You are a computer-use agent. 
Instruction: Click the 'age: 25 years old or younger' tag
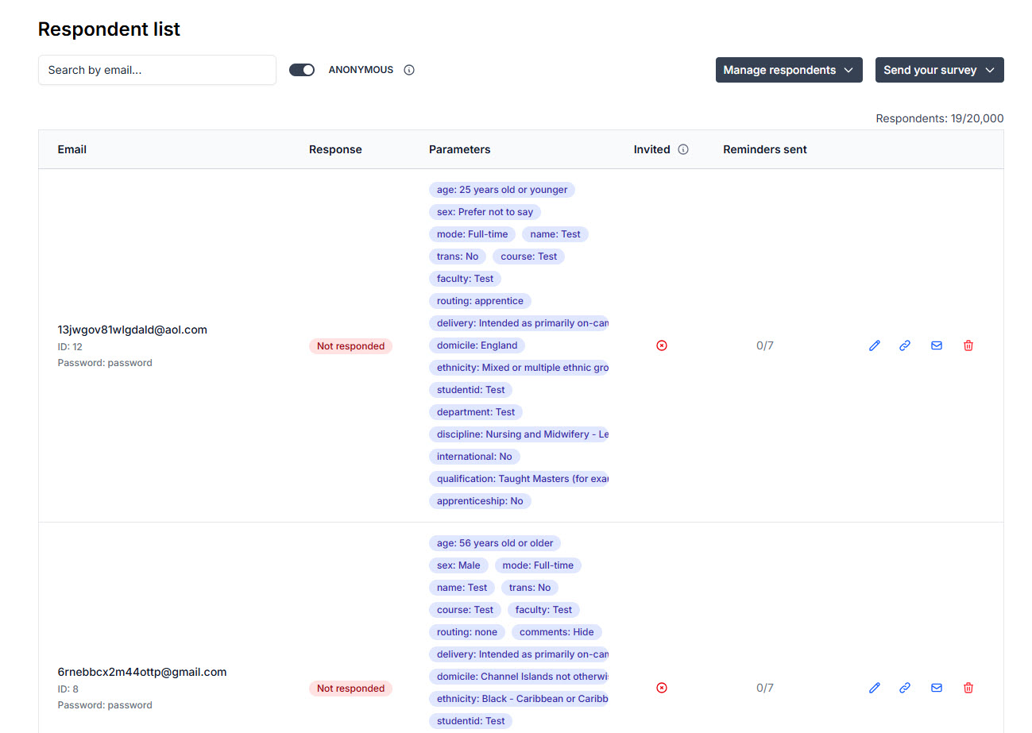[x=501, y=190]
